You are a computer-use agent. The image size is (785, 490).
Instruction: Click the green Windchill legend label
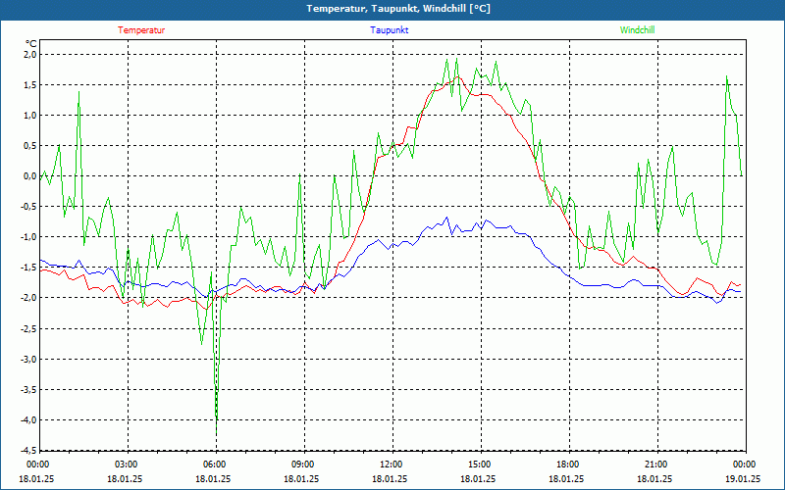point(637,30)
